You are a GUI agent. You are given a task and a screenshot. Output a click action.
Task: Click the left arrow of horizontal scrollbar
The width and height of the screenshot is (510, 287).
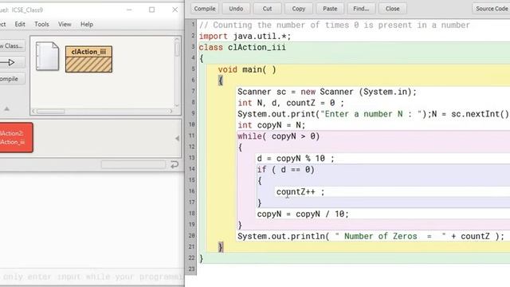pyautogui.click(x=33, y=112)
